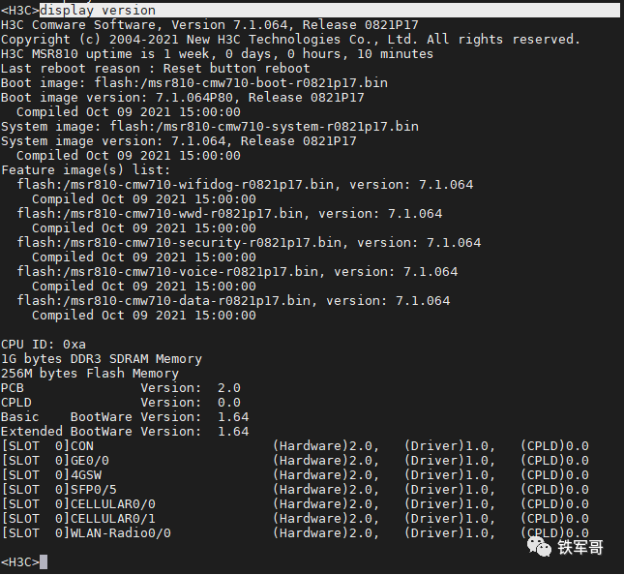
Task: Click the 1G bytes DDR3 SDRAM line
Action: pyautogui.click(x=101, y=359)
